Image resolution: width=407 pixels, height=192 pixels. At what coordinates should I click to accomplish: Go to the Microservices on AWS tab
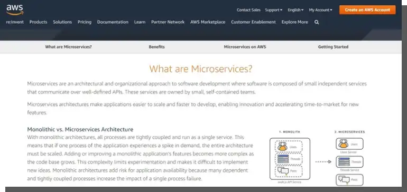[245, 47]
